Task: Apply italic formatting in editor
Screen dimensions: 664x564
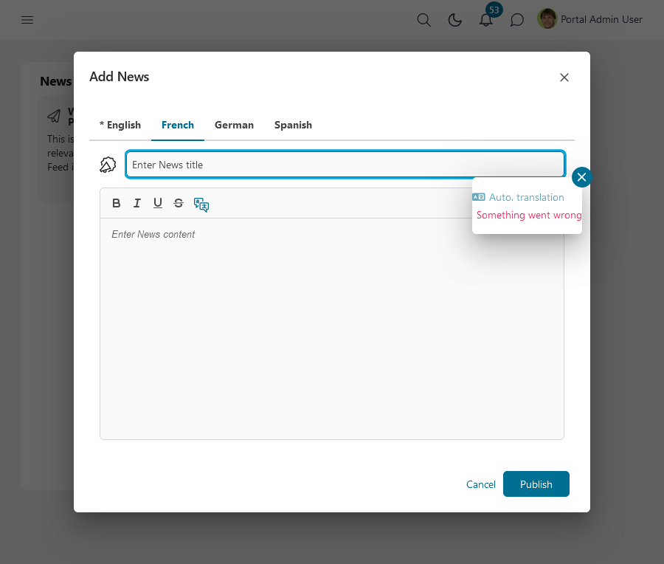Action: (x=137, y=203)
